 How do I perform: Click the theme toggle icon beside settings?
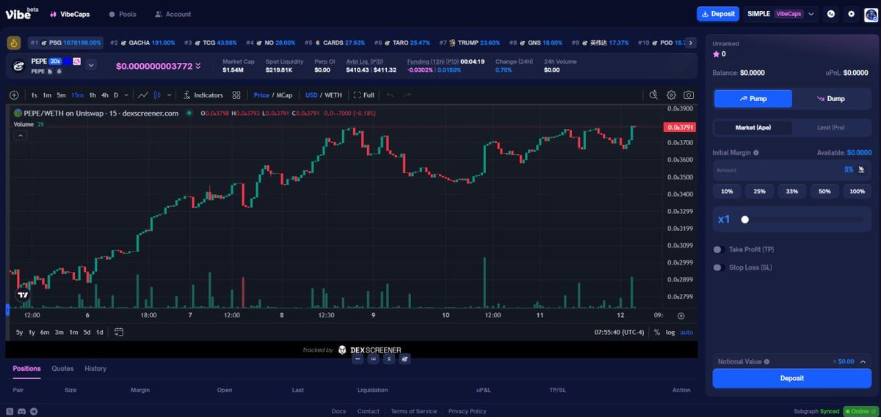(x=831, y=14)
